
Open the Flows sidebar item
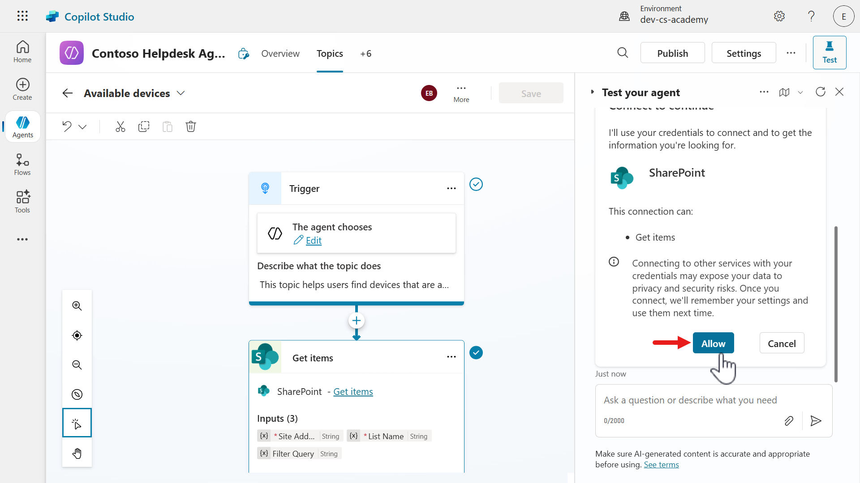22,165
